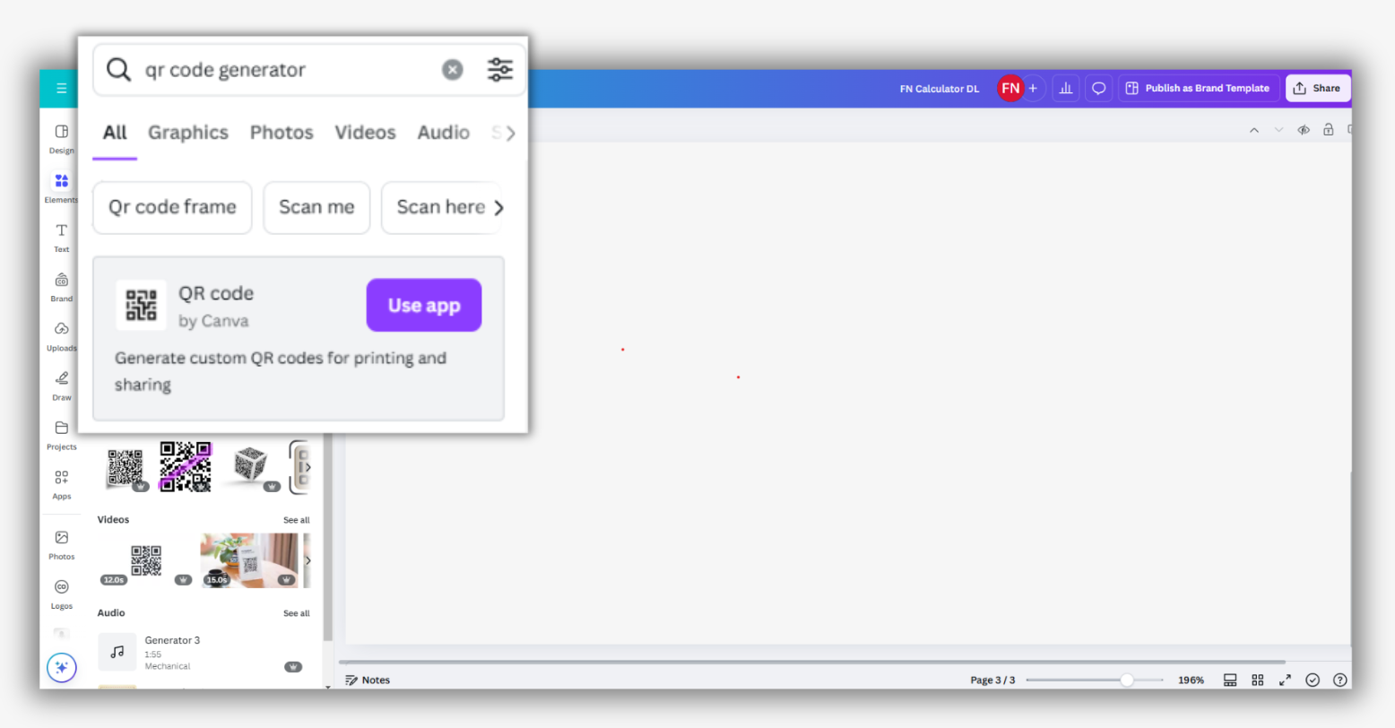
Task: Open the Uploads sidebar panel
Action: (62, 335)
